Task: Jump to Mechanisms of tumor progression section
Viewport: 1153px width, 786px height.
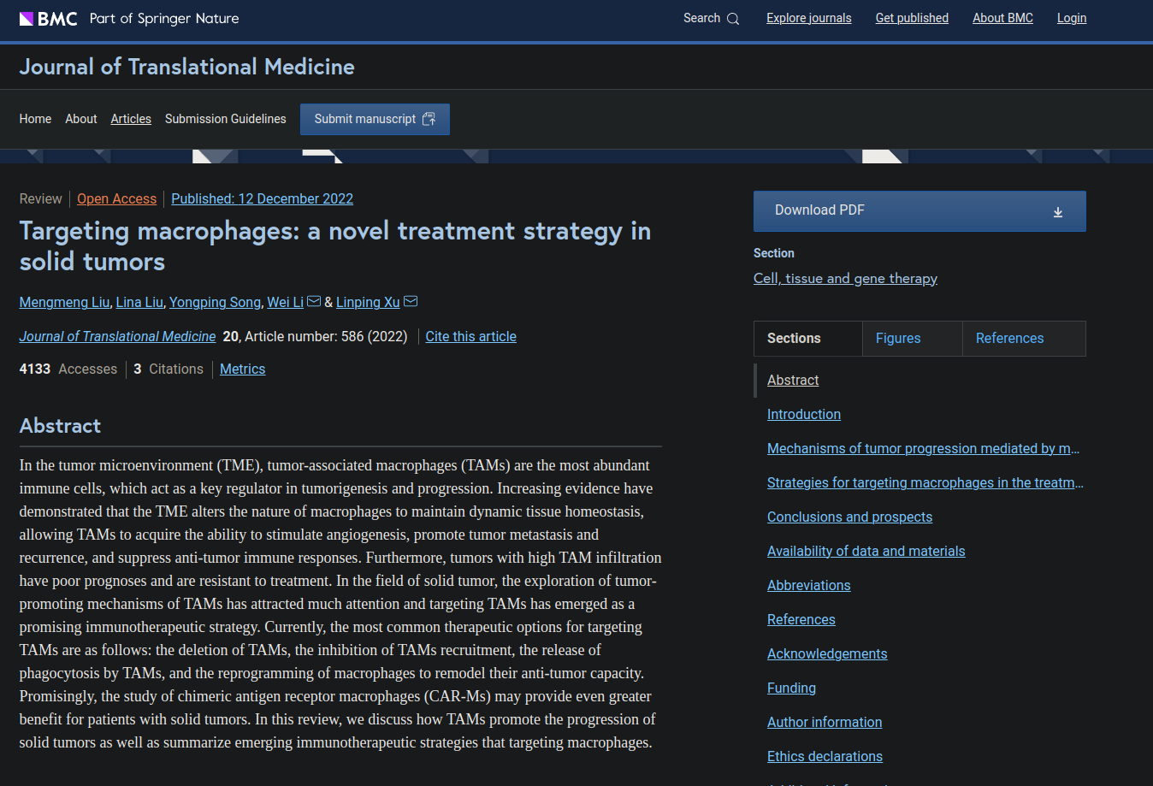Action: click(x=924, y=448)
